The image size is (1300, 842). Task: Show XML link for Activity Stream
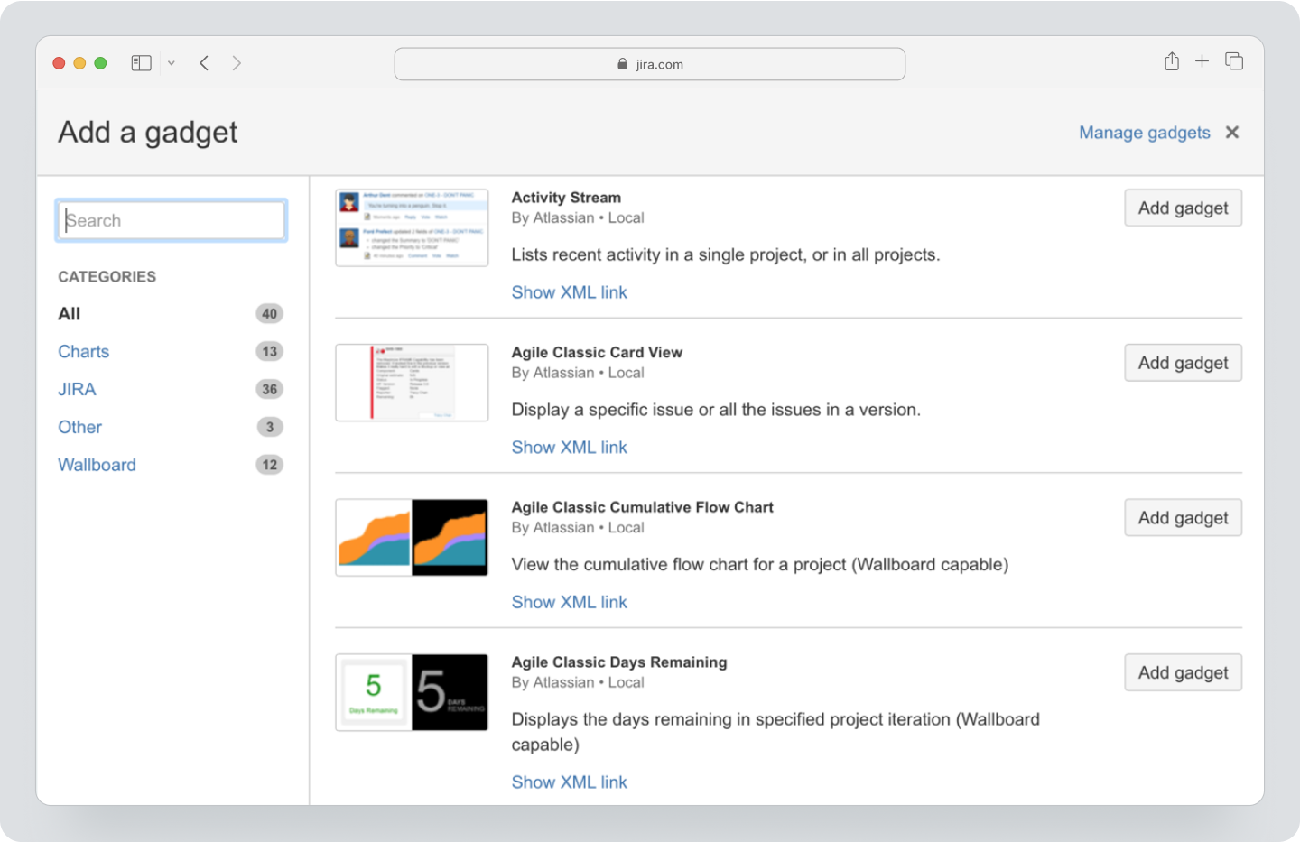[x=569, y=291]
